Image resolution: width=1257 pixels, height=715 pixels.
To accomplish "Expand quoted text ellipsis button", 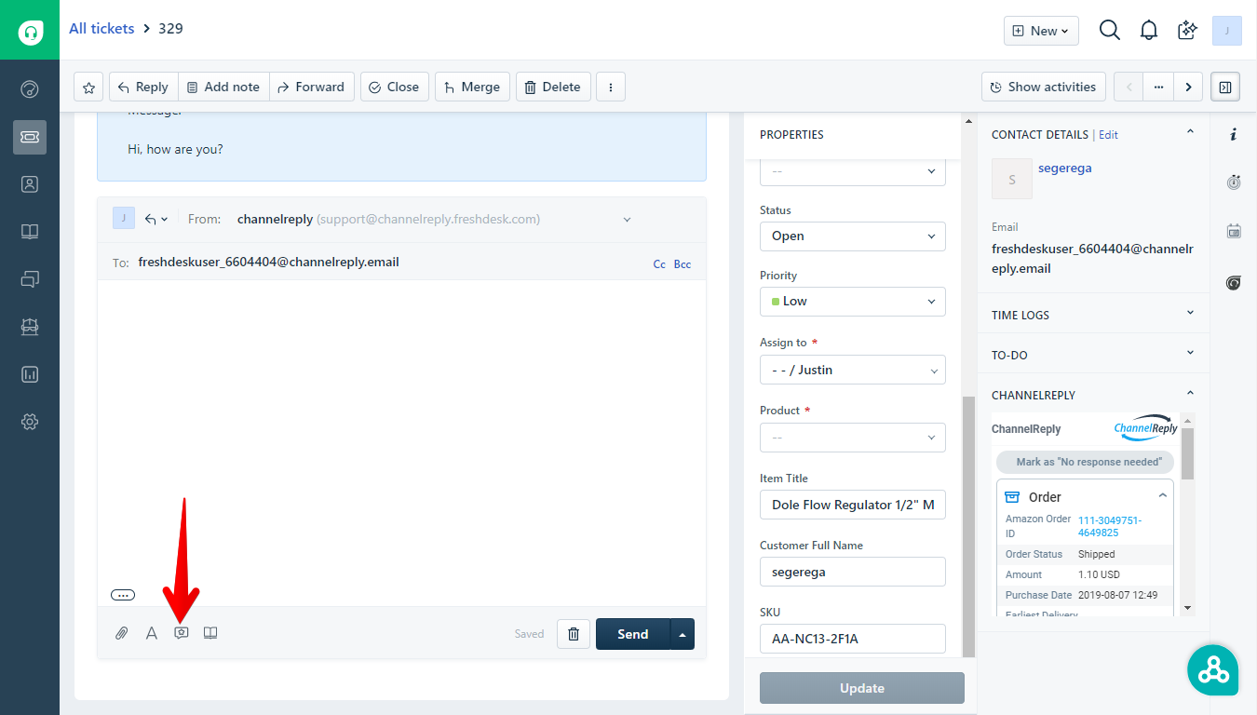I will click(123, 595).
